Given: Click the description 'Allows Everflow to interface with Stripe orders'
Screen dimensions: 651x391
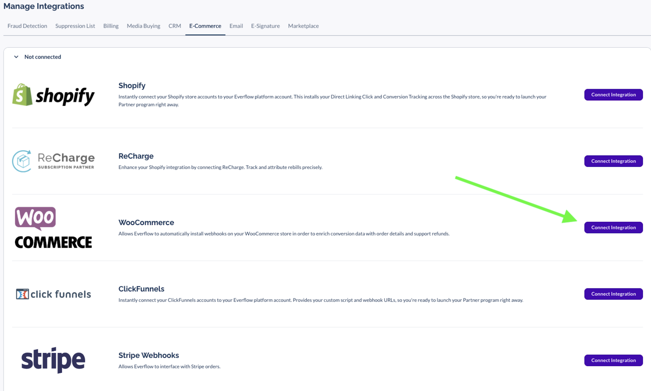Looking at the screenshot, I should (x=169, y=367).
